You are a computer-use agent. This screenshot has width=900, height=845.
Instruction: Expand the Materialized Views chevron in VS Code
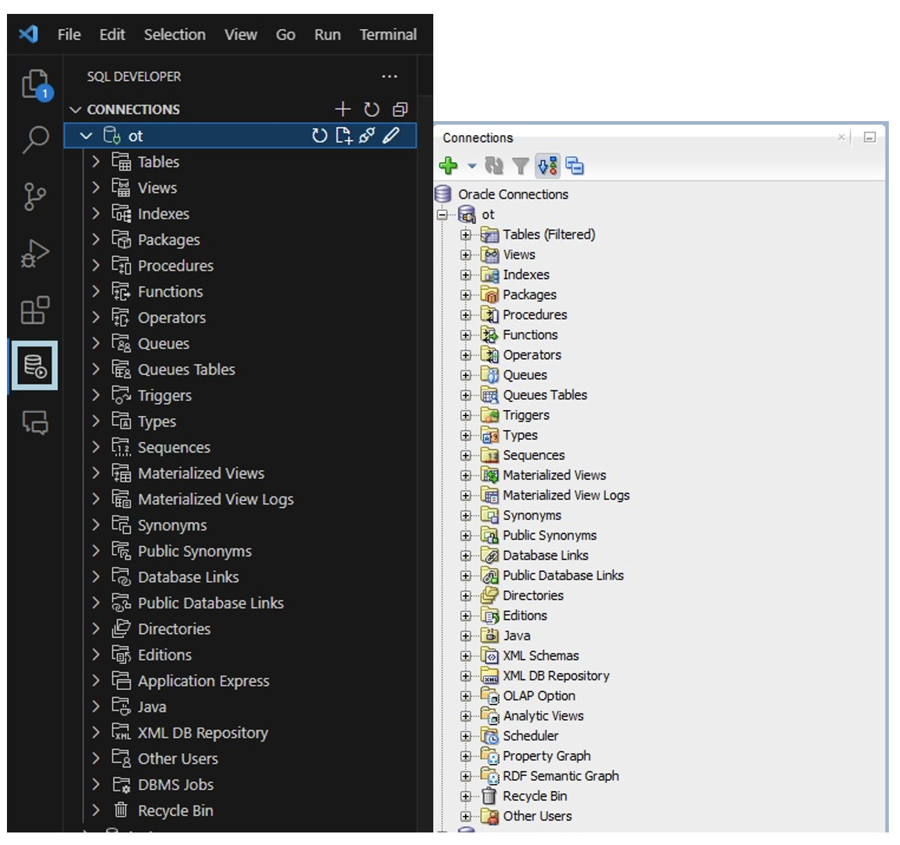click(96, 473)
